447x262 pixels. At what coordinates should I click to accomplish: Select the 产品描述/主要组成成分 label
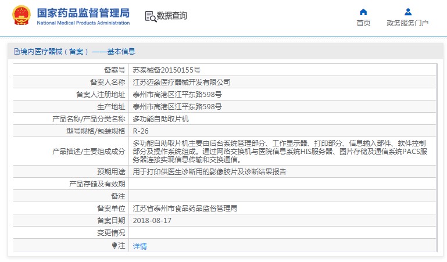point(89,151)
